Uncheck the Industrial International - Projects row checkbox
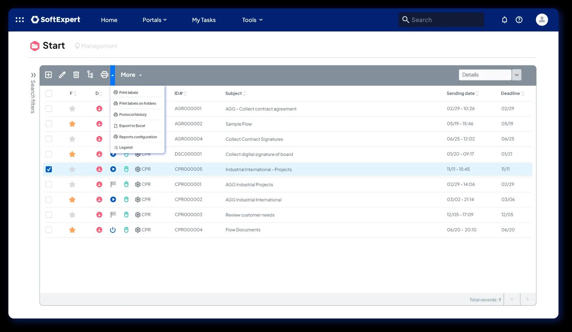This screenshot has height=332, width=572. click(x=49, y=169)
